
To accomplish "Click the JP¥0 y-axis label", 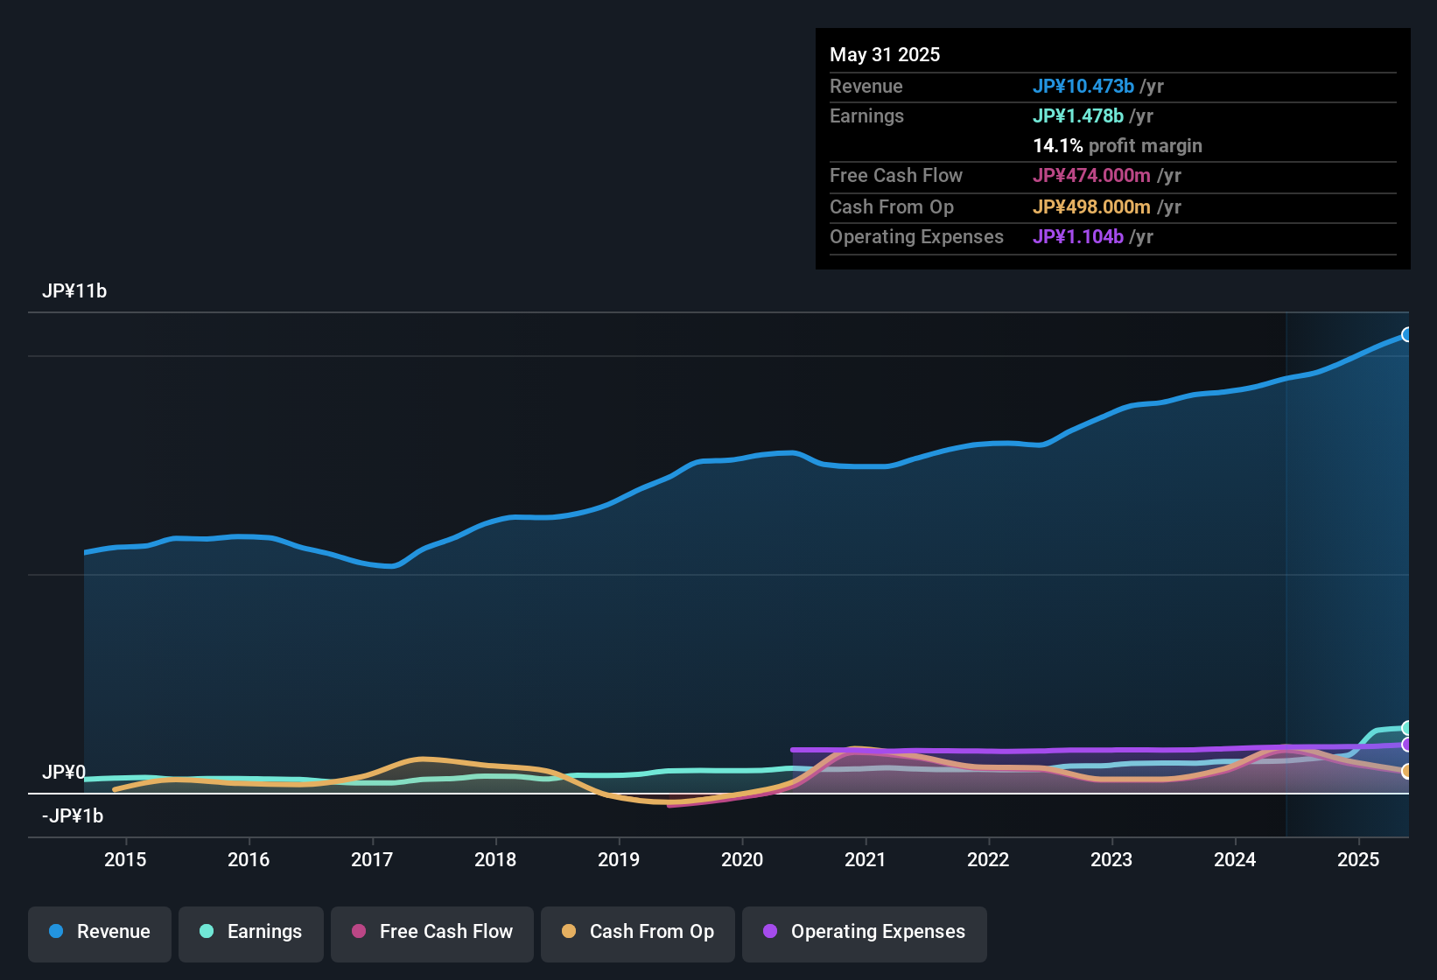I will 64,773.
